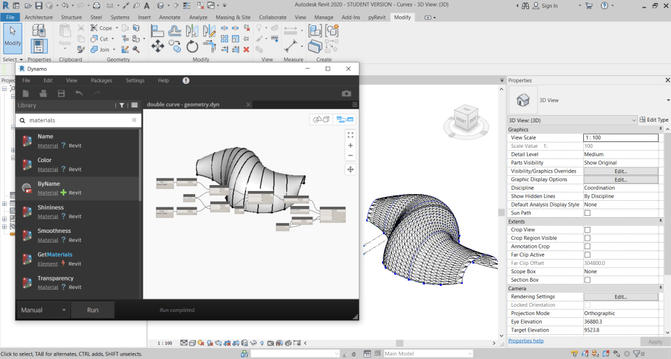Viewport: 671px width, 359px height.
Task: Open the Packages menu in Dynamo
Action: [x=101, y=80]
